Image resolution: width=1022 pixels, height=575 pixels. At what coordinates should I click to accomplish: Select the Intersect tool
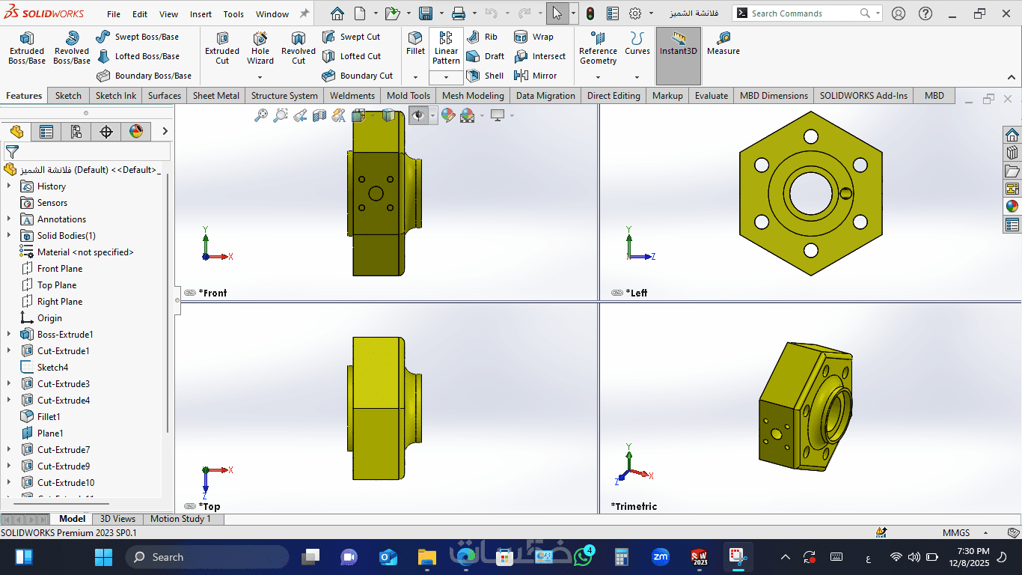click(539, 56)
